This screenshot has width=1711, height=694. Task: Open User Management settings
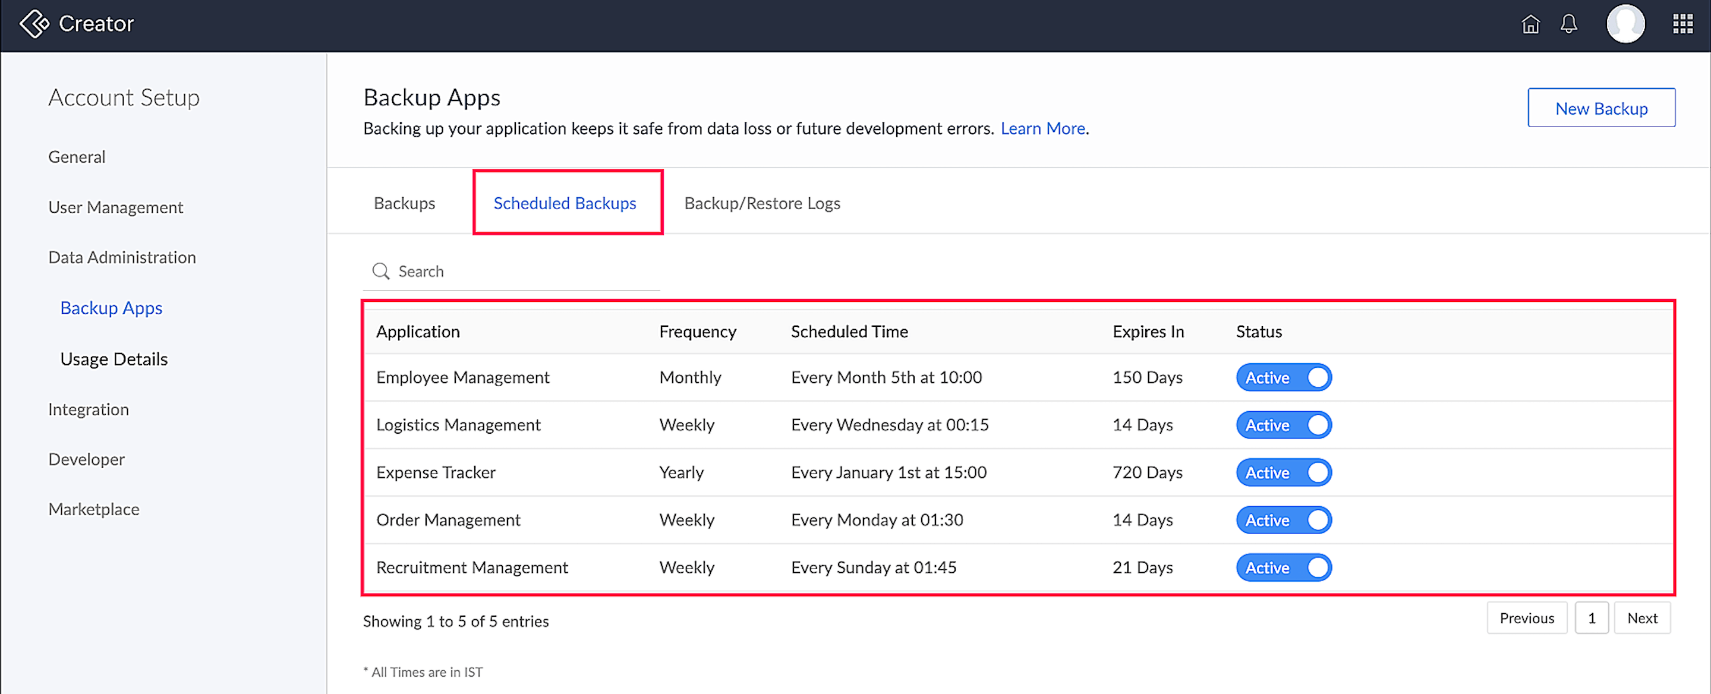[x=115, y=207]
